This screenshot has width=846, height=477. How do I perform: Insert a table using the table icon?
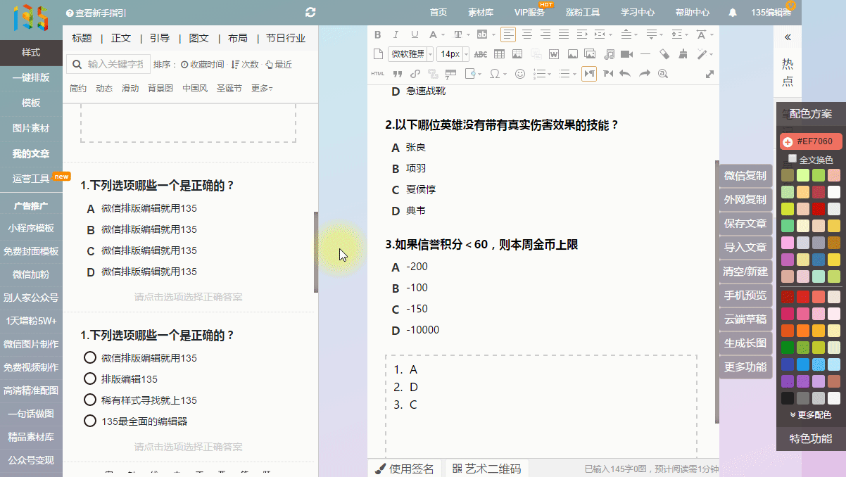499,54
